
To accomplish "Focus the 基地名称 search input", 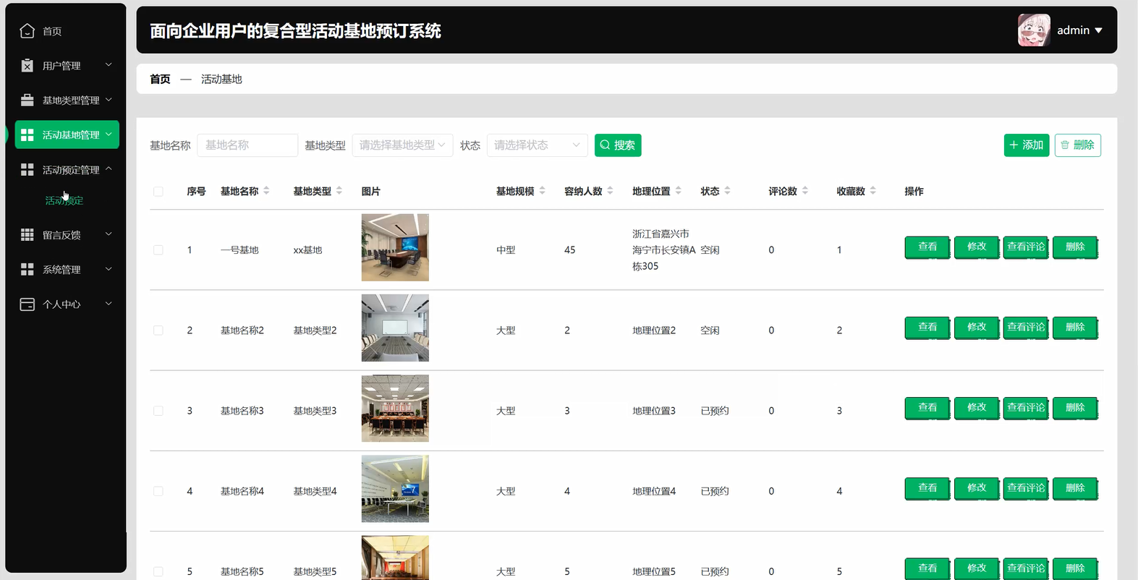I will (247, 145).
